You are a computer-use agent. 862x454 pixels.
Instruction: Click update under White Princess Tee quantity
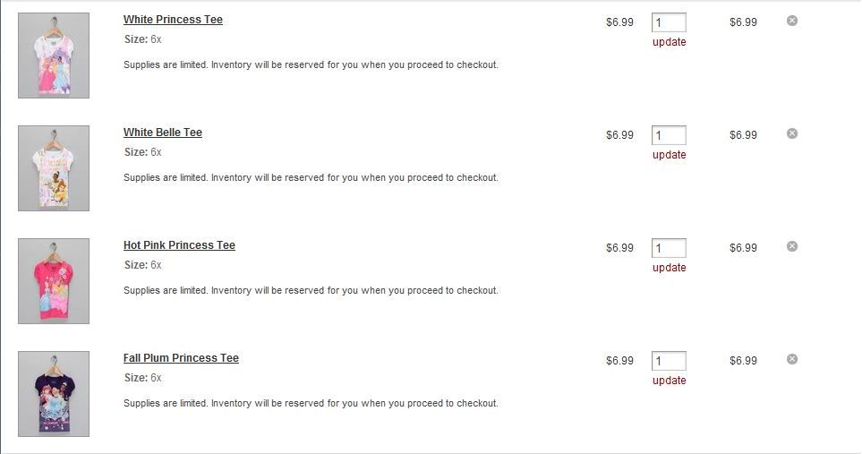[669, 42]
